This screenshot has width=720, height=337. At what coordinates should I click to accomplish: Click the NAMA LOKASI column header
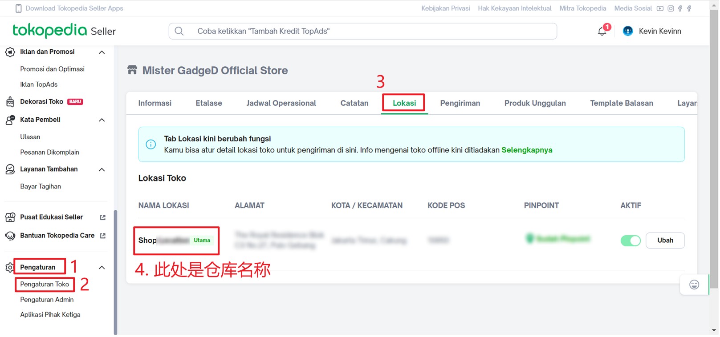[x=163, y=206]
